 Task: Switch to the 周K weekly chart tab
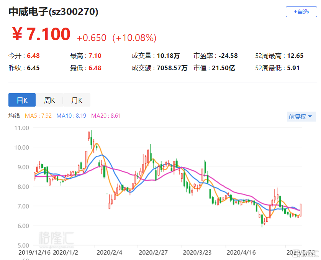pyautogui.click(x=49, y=100)
